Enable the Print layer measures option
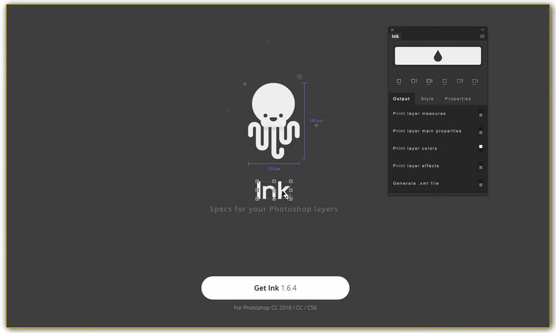Image resolution: width=556 pixels, height=333 pixels. pyautogui.click(x=480, y=114)
